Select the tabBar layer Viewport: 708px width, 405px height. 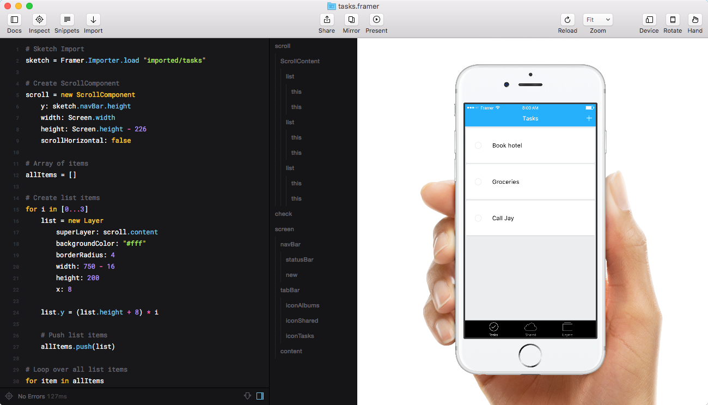click(x=290, y=290)
